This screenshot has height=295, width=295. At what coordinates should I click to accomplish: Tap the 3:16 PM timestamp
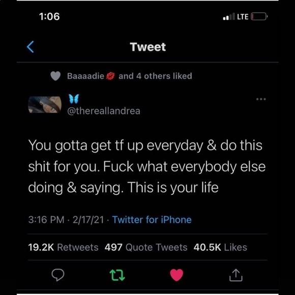click(x=46, y=220)
